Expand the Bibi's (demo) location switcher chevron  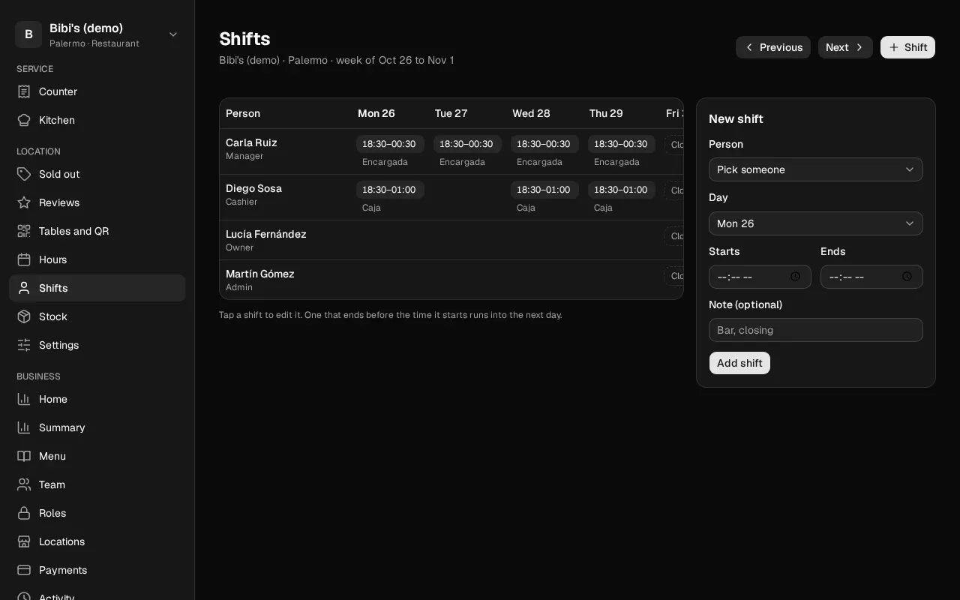[173, 34]
